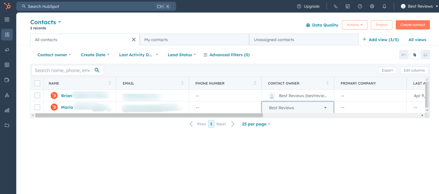Image resolution: width=439 pixels, height=194 pixels.
Task: Open the notifications bell icon
Action: [384, 6]
